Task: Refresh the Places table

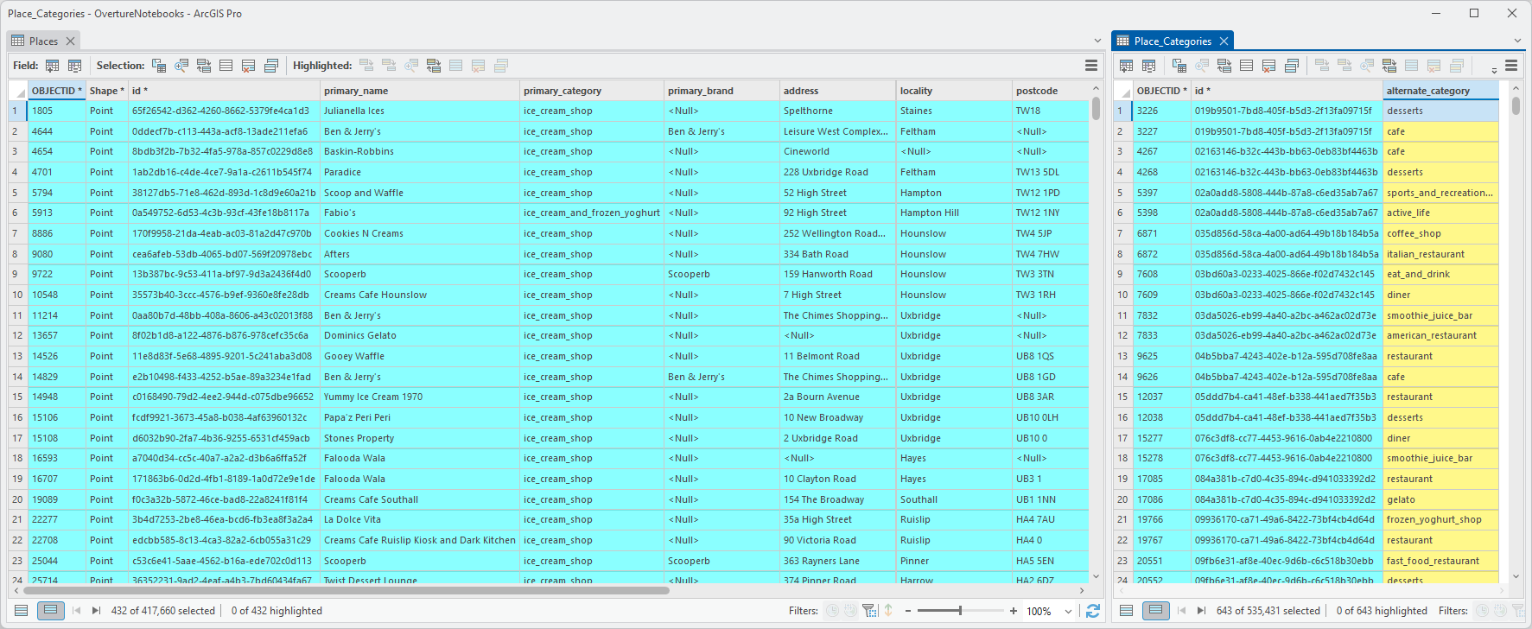Action: coord(1093,611)
